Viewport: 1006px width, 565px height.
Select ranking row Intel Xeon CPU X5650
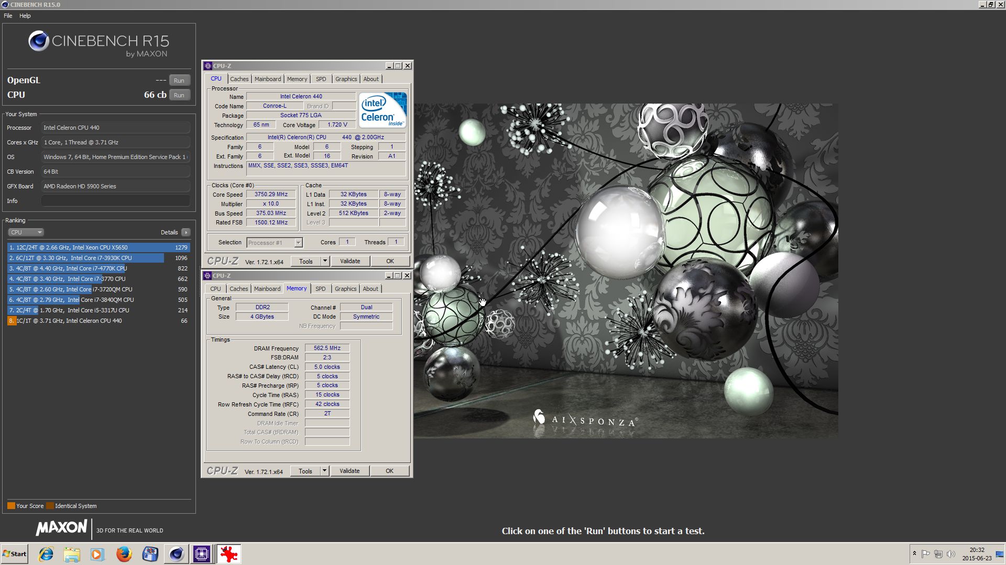click(99, 247)
